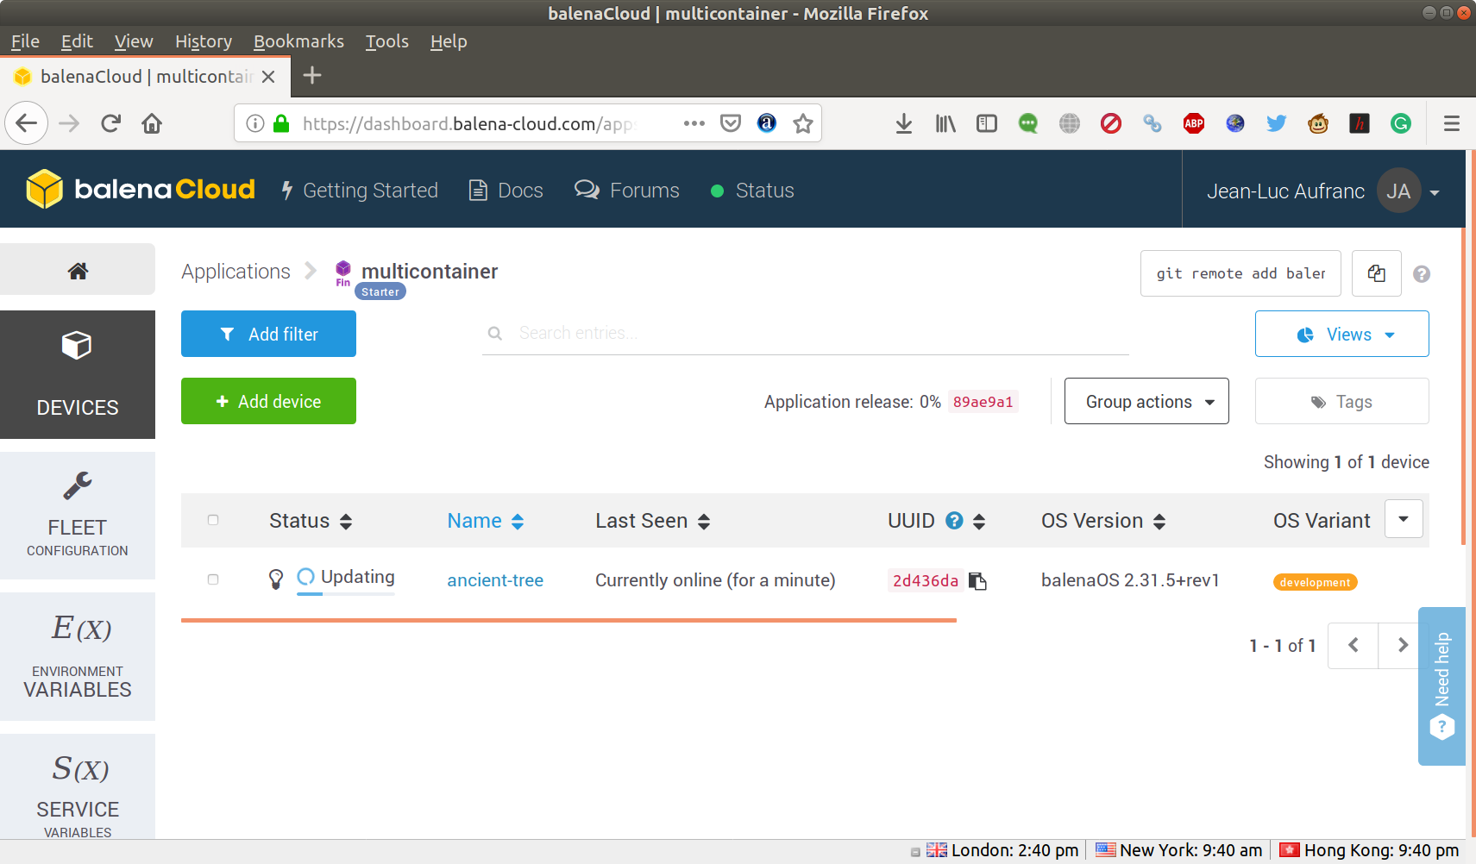Click the AdBlock Plus extension icon

tap(1194, 123)
